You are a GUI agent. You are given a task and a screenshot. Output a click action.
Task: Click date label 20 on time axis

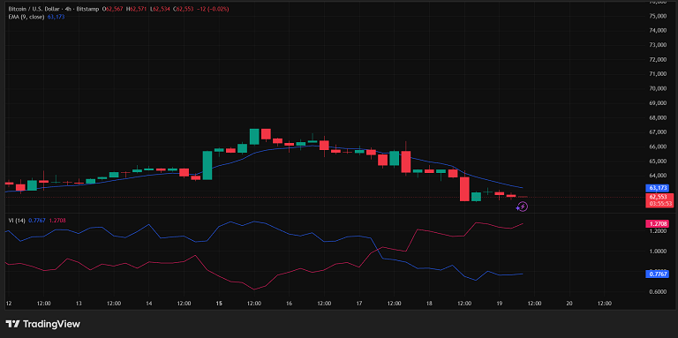tap(569, 304)
